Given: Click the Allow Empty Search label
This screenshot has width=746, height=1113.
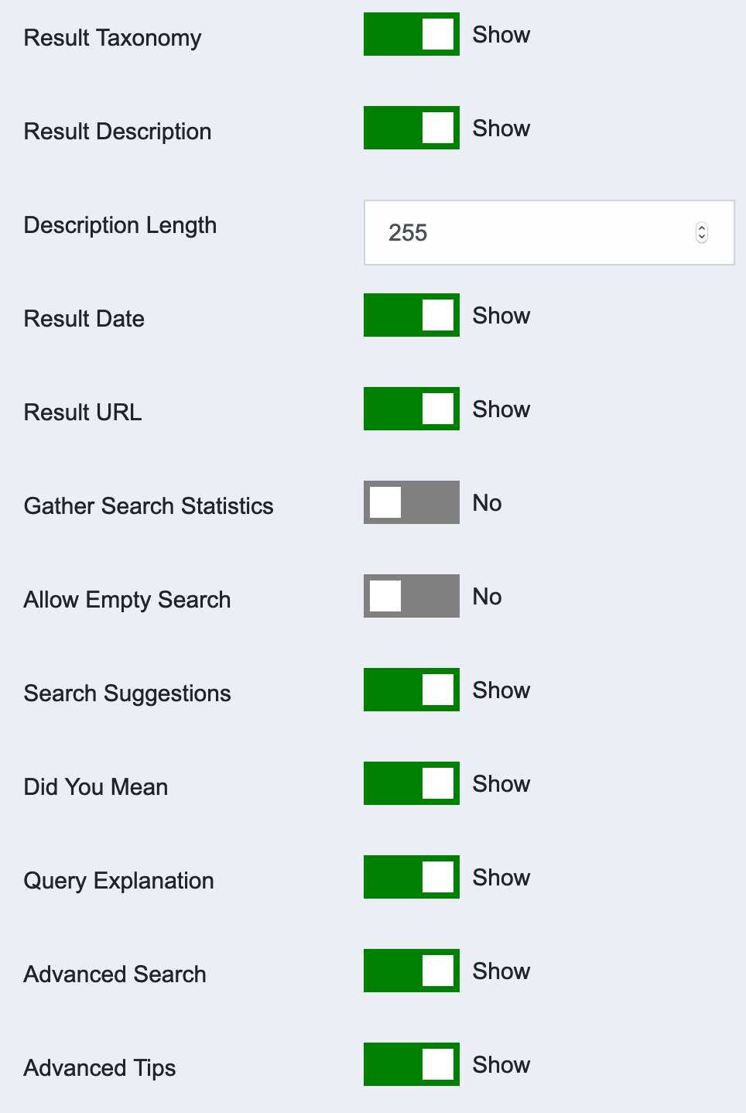Looking at the screenshot, I should pos(127,600).
